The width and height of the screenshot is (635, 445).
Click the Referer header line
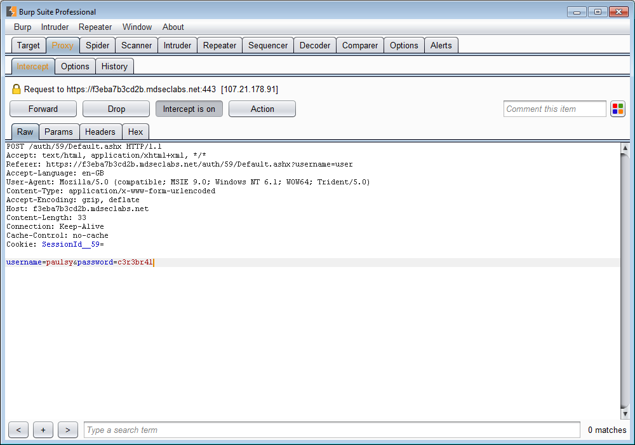coord(180,164)
